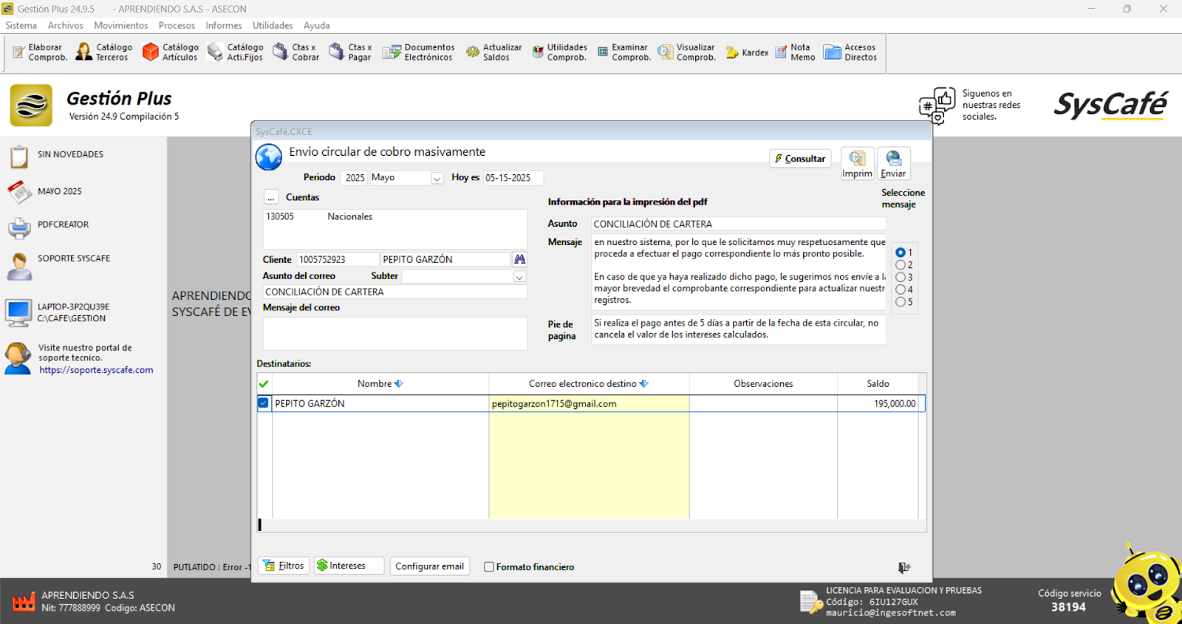Open the Subter dropdown list
This screenshot has width=1182, height=624.
(519, 277)
